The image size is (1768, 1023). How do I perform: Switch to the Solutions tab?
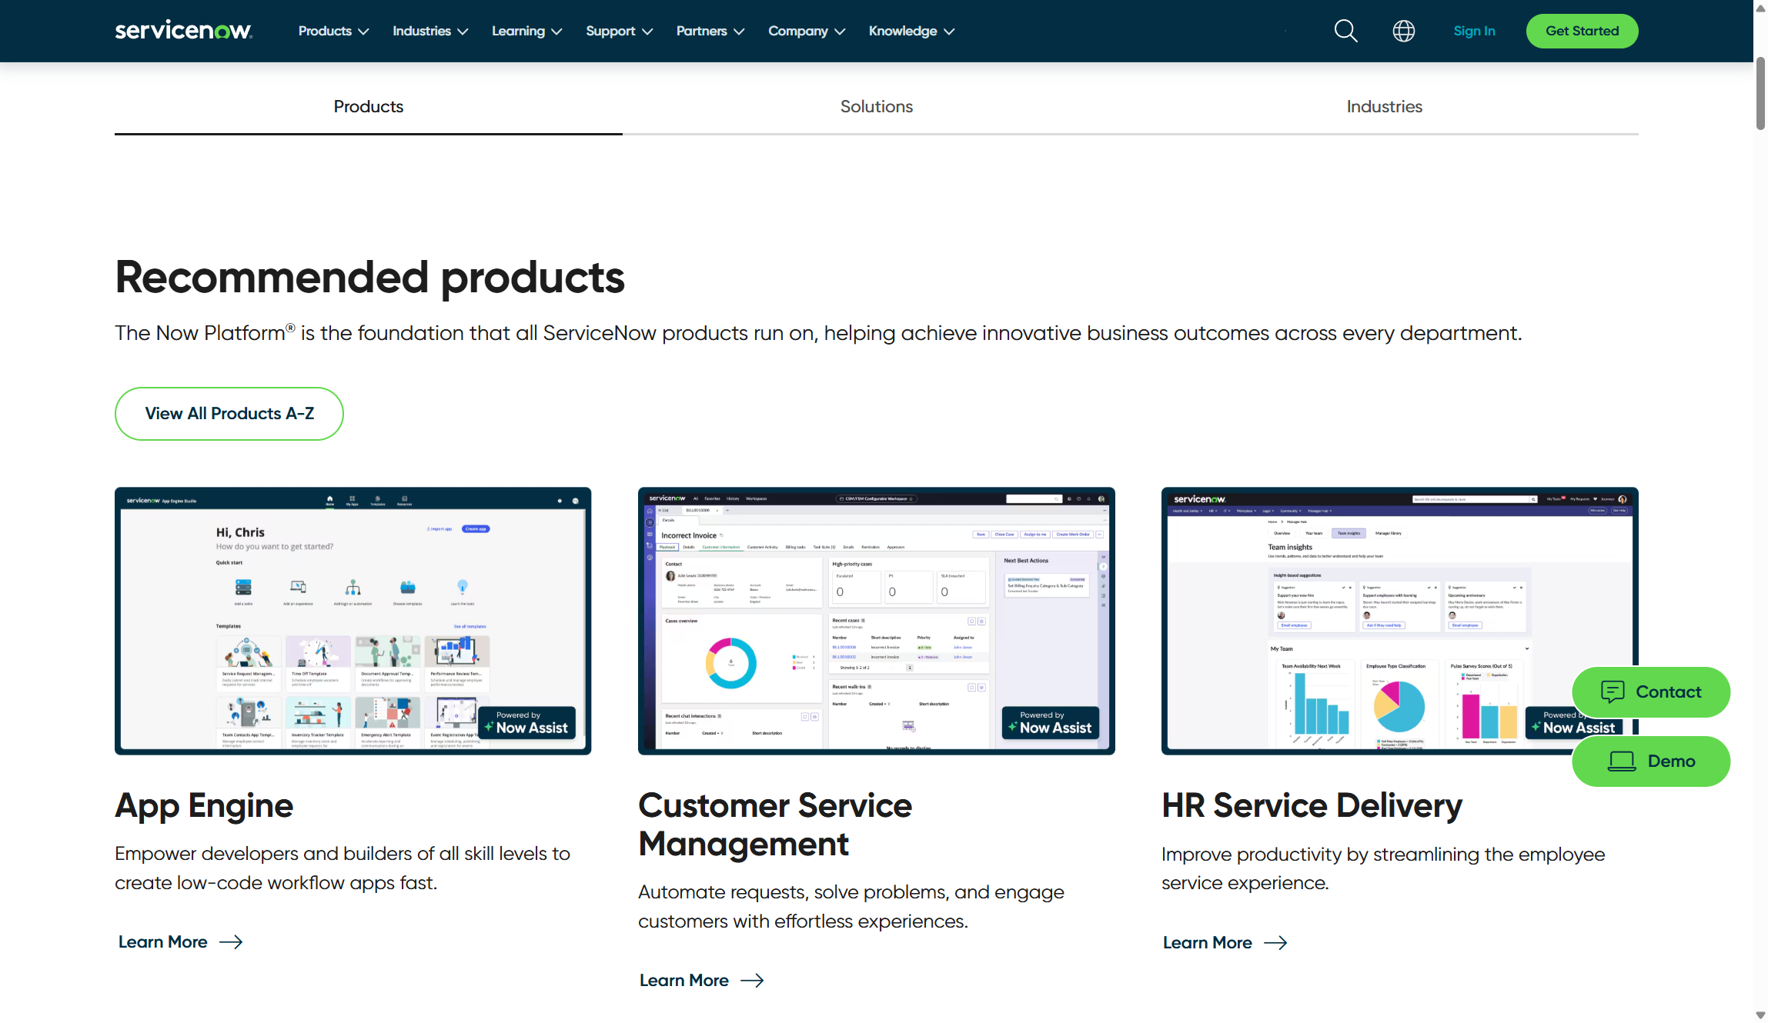click(876, 107)
